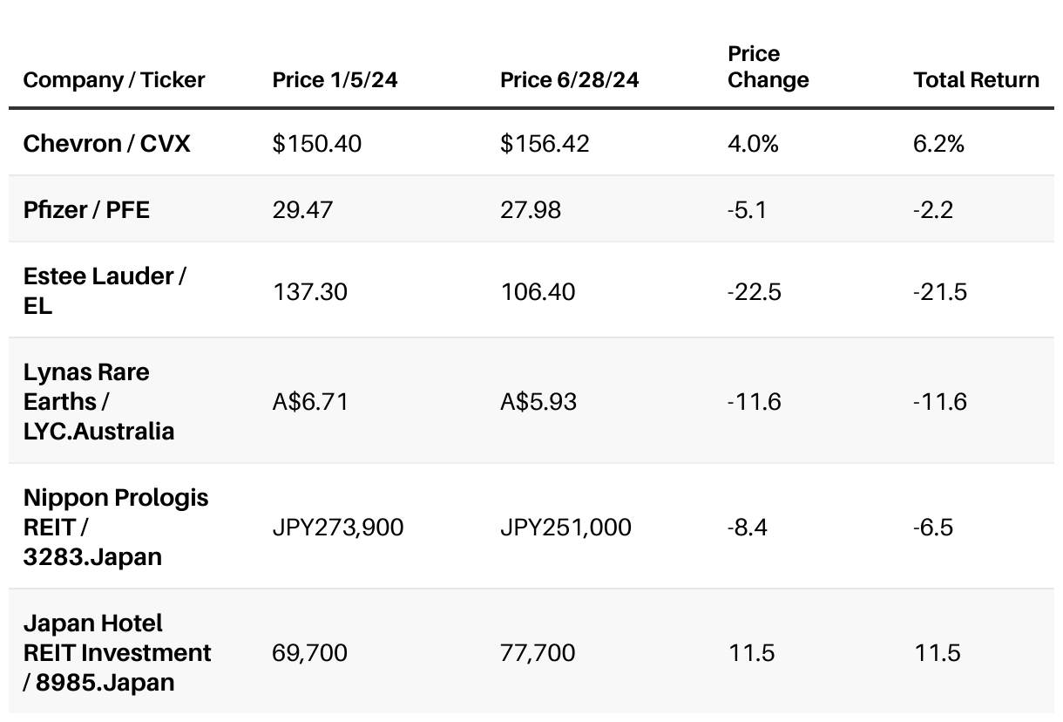This screenshot has width=1063, height=722.
Task: Select Chevron's $156.42 ending price
Action: click(x=545, y=143)
